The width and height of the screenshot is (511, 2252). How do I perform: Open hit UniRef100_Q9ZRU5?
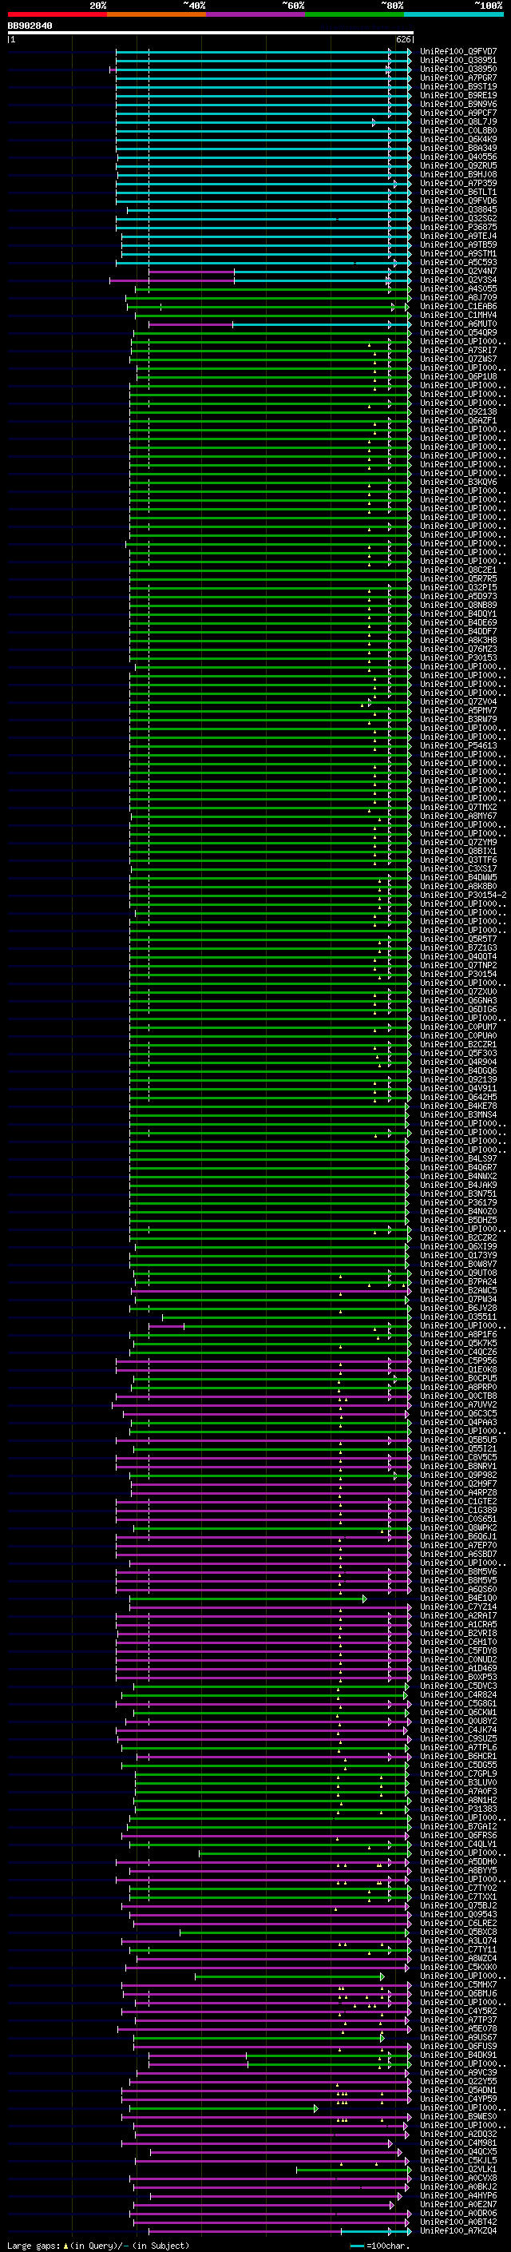[x=458, y=166]
